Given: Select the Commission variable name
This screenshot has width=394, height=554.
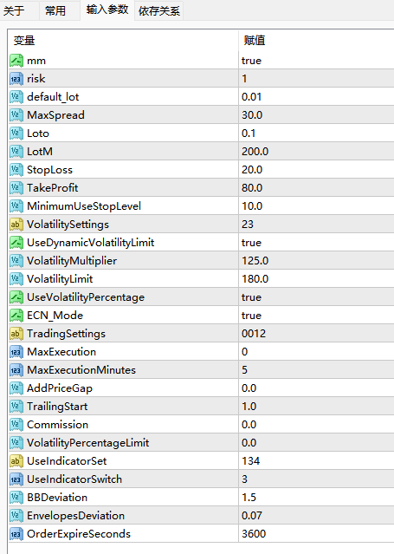Looking at the screenshot, I should pyautogui.click(x=57, y=425).
